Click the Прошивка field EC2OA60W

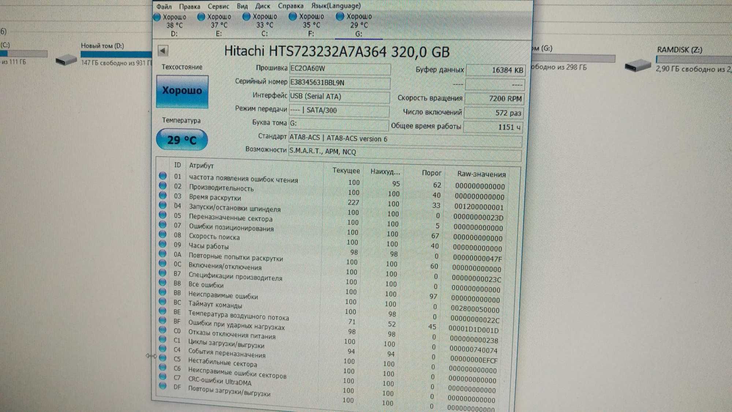pos(340,68)
